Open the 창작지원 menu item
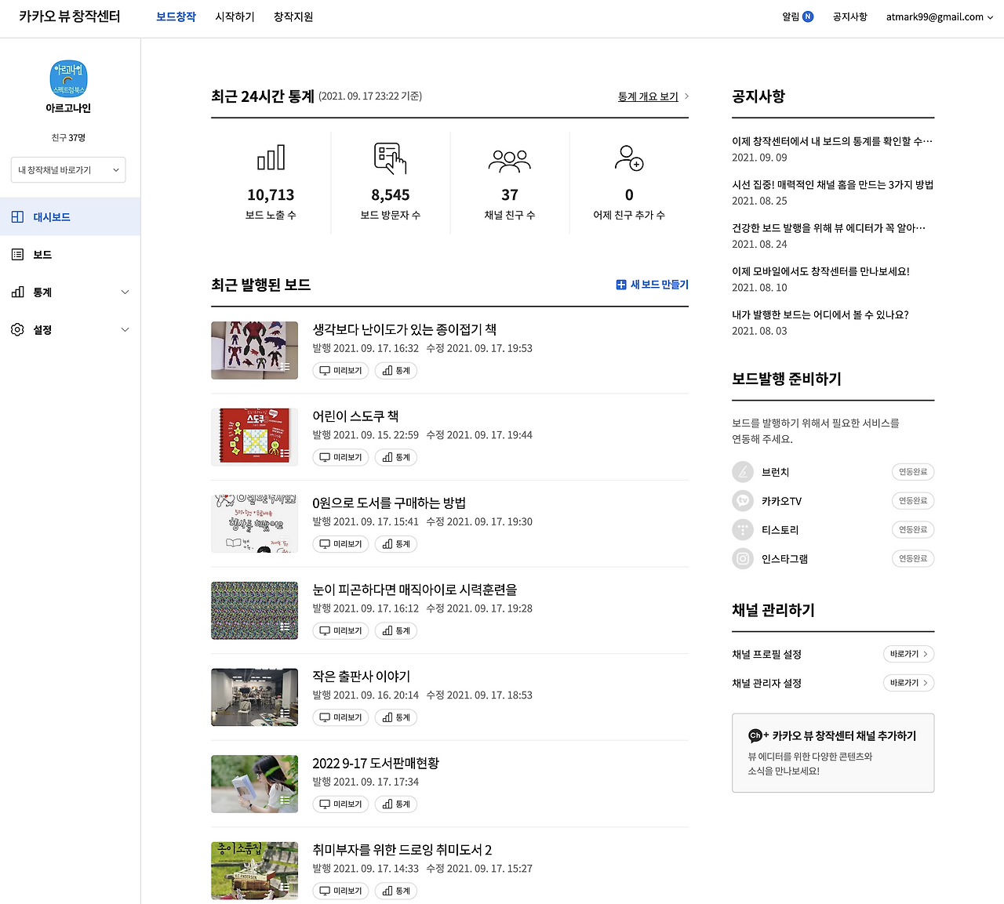The height and width of the screenshot is (904, 1004). [293, 16]
